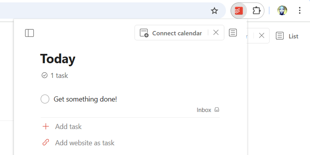Dismiss the Connect calendar prompt
Image resolution: width=310 pixels, height=155 pixels.
216,33
